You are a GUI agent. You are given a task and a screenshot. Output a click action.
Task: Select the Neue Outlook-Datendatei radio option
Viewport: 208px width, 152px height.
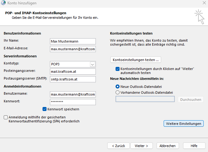tap(117, 87)
